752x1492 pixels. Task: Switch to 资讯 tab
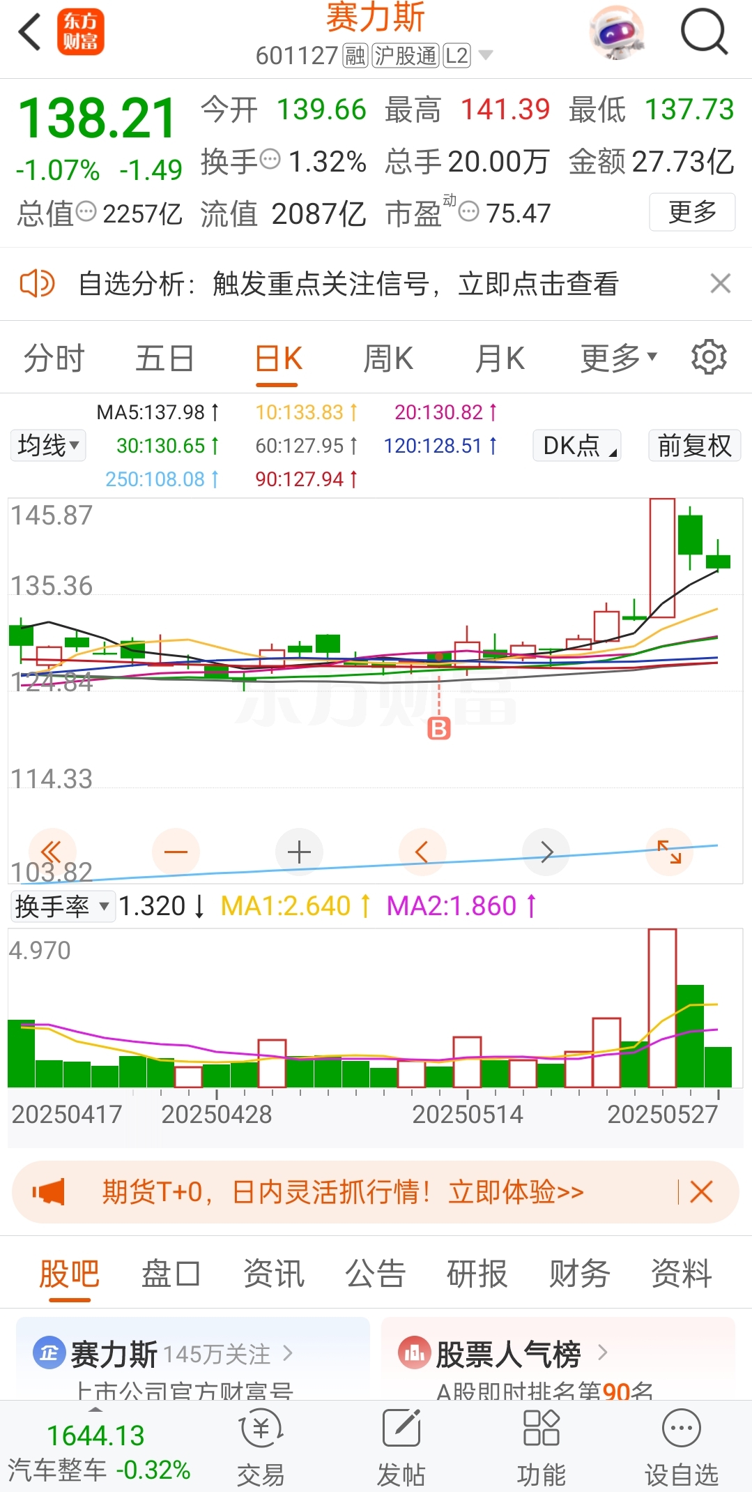click(273, 1274)
